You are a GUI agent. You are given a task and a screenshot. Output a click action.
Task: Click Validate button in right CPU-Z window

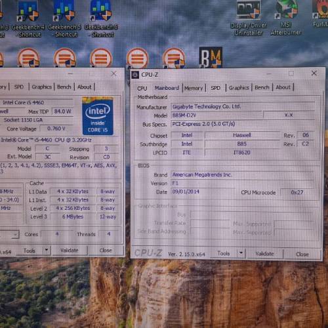(x=264, y=254)
